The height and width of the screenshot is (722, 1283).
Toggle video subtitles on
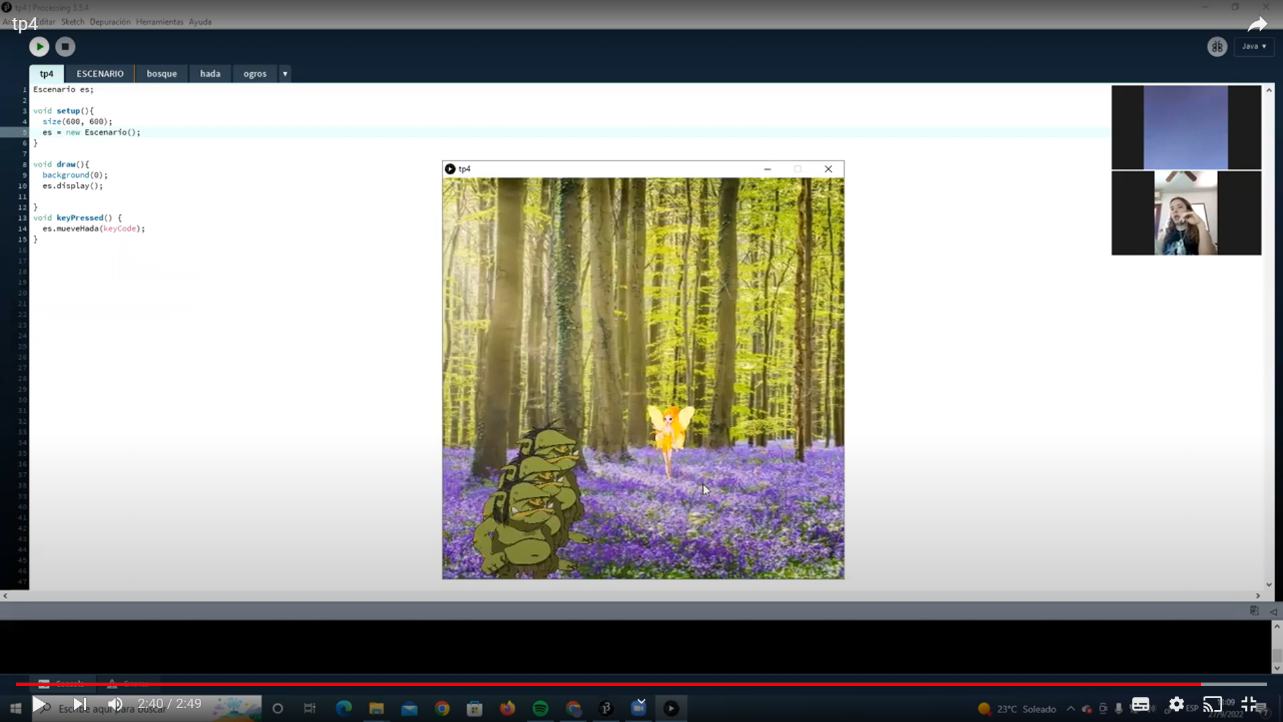(1141, 705)
